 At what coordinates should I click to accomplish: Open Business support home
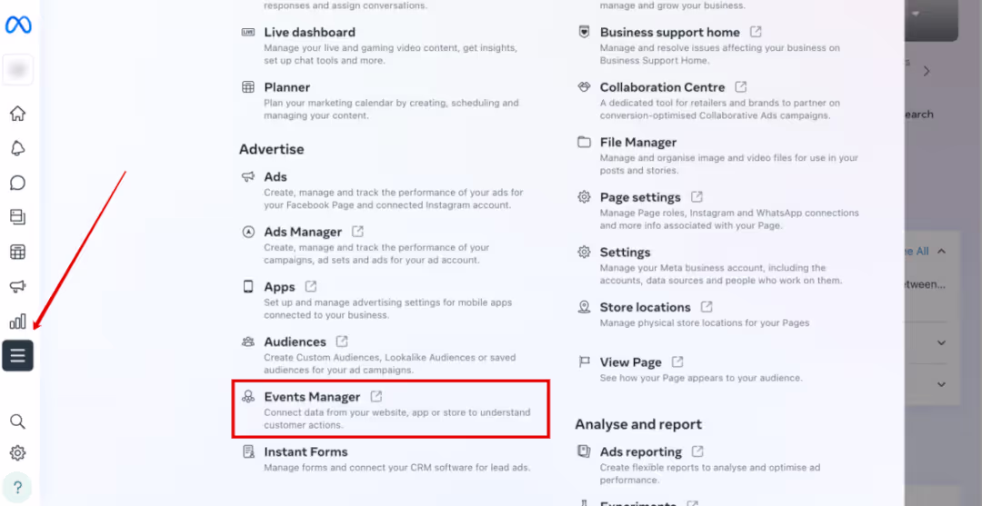click(x=670, y=32)
